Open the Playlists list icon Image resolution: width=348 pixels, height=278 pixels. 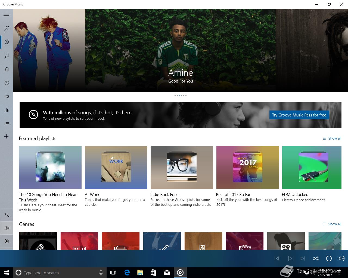[7, 124]
